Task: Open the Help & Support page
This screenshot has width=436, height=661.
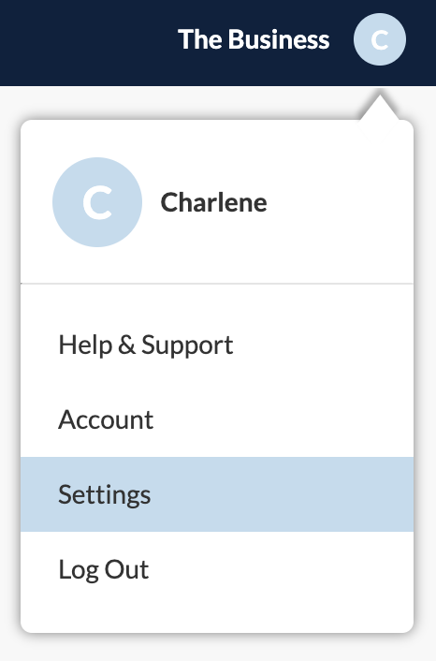Action: pyautogui.click(x=217, y=345)
